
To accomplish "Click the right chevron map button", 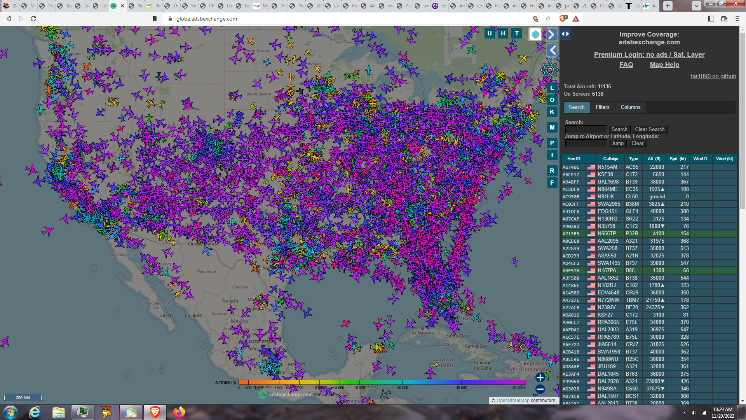I will [x=552, y=34].
